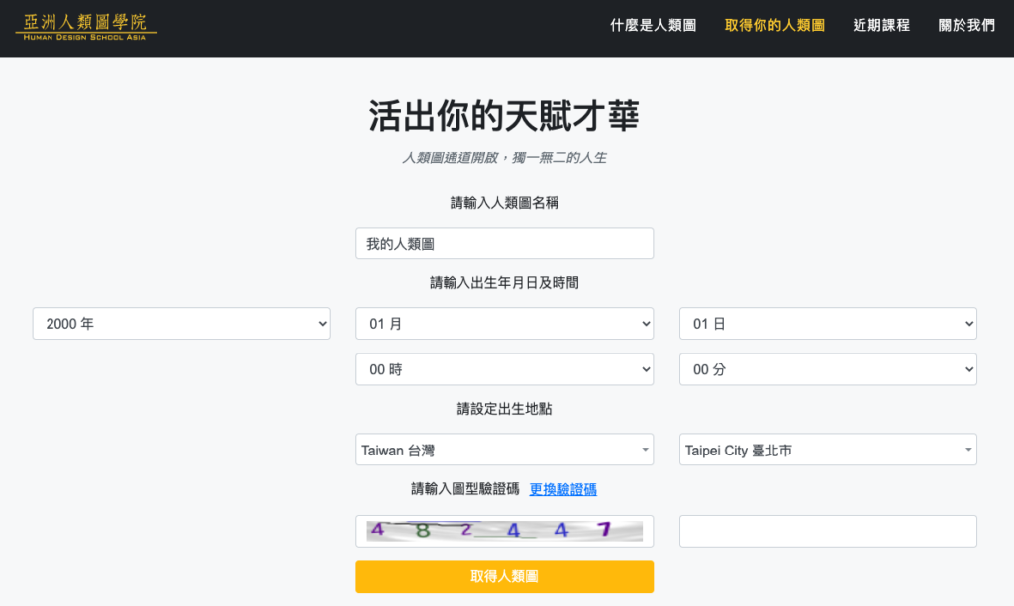
Task: Click the 請設定出生地點 section label
Action: 504,408
